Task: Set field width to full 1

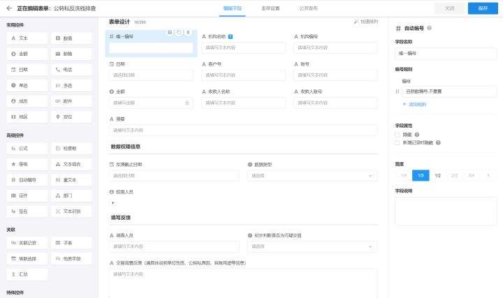Action: (488, 175)
